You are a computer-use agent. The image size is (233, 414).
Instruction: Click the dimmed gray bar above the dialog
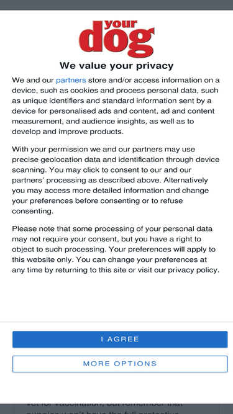117,5
